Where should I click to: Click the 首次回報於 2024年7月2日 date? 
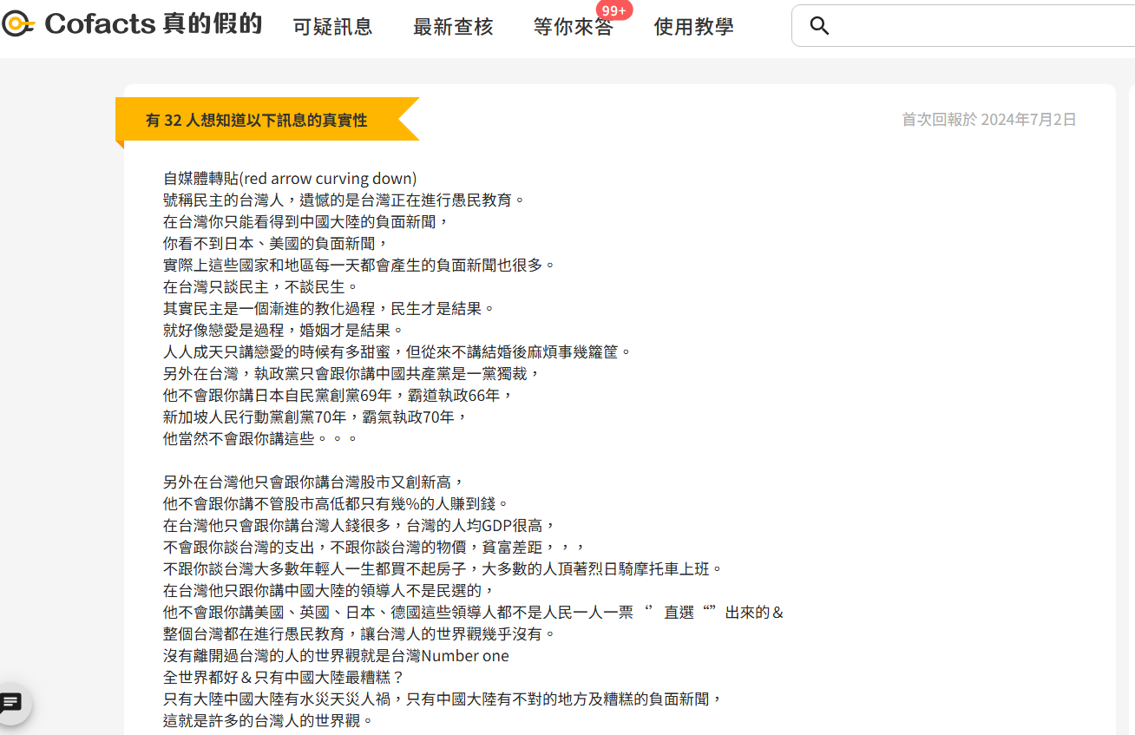point(988,120)
